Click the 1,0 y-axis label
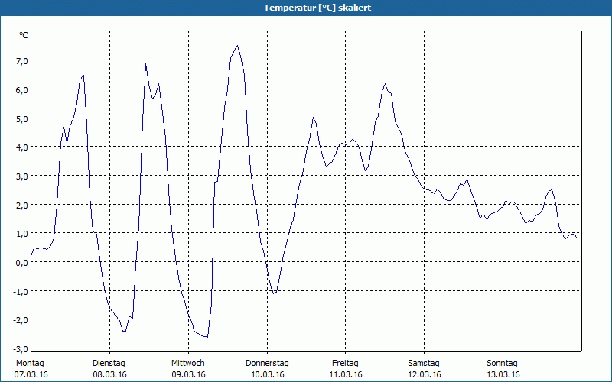This screenshot has width=612, height=382. (x=22, y=234)
